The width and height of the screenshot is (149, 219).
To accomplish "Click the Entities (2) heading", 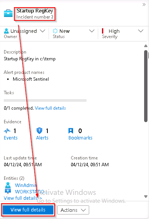I will (14, 178).
